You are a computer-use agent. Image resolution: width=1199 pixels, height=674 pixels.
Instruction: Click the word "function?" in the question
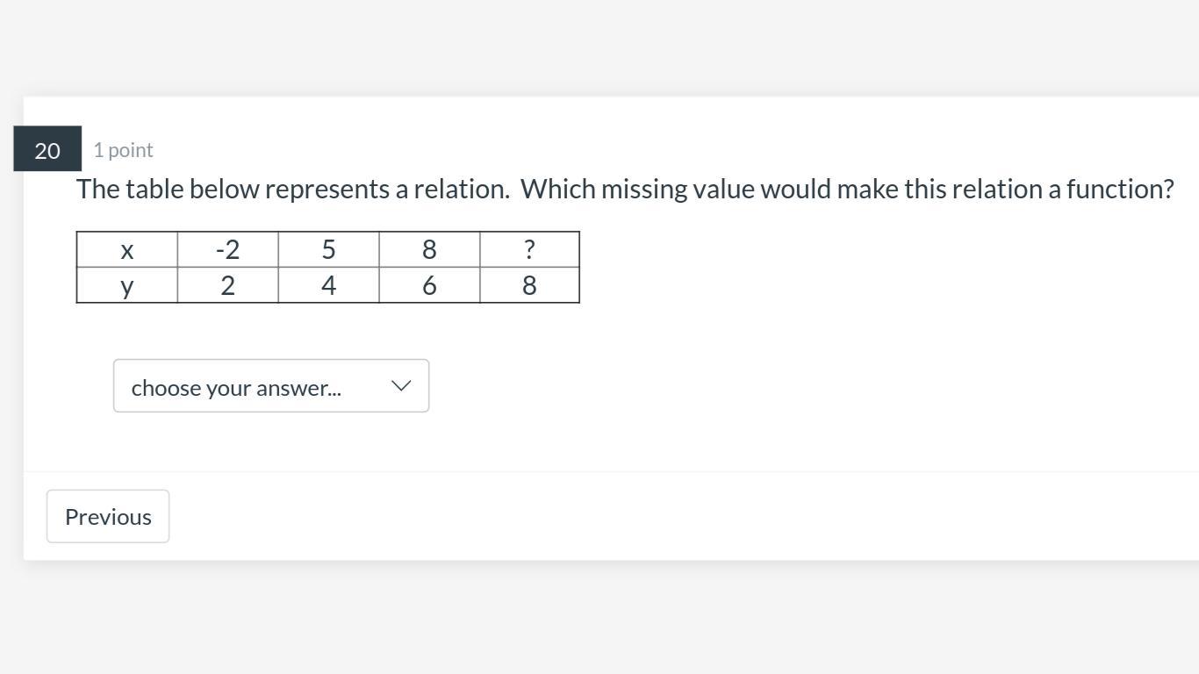1120,190
